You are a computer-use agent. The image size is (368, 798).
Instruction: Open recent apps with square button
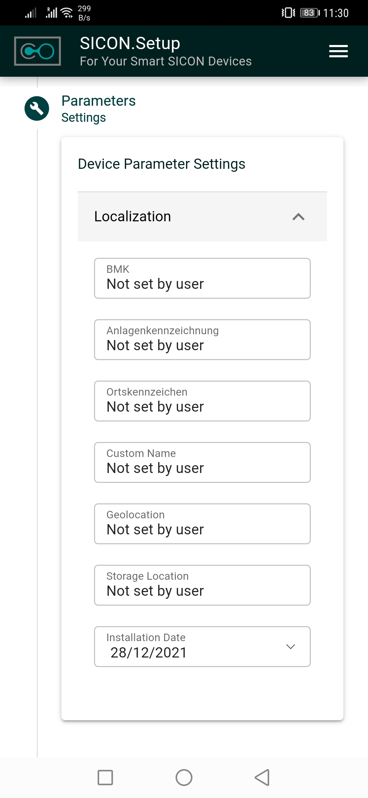[x=105, y=778]
